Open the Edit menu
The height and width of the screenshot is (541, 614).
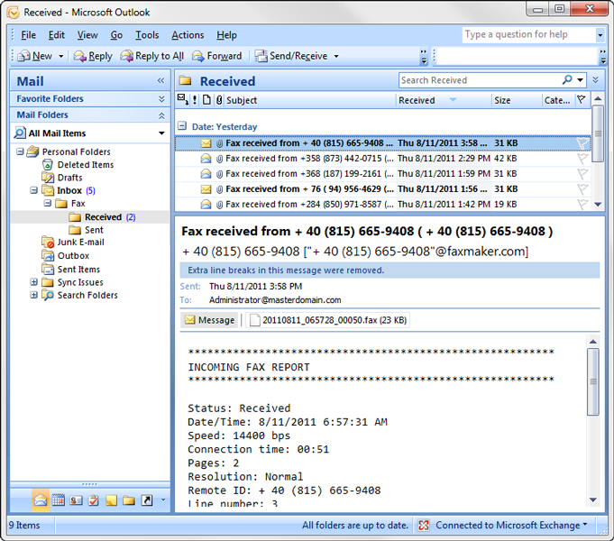coord(57,35)
